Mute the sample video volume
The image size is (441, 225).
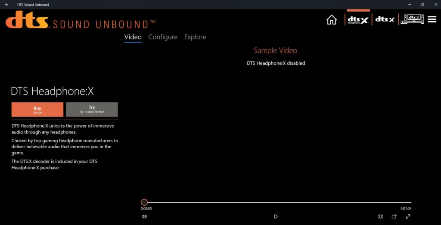[x=144, y=216]
